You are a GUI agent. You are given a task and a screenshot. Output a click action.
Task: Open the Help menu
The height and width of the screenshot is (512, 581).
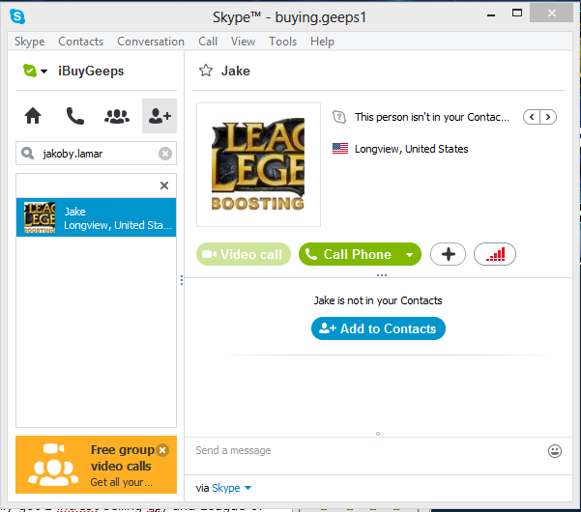[322, 42]
